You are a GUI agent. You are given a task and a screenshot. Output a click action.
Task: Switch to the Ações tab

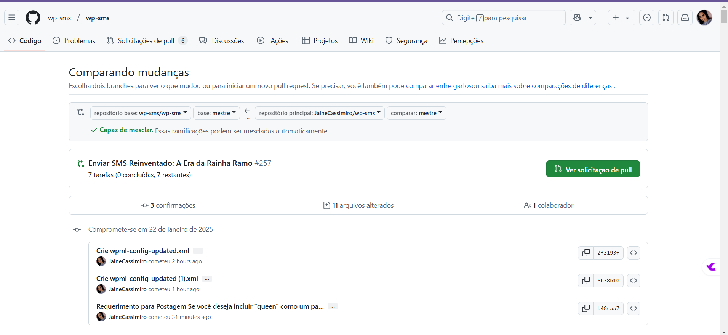tap(272, 40)
